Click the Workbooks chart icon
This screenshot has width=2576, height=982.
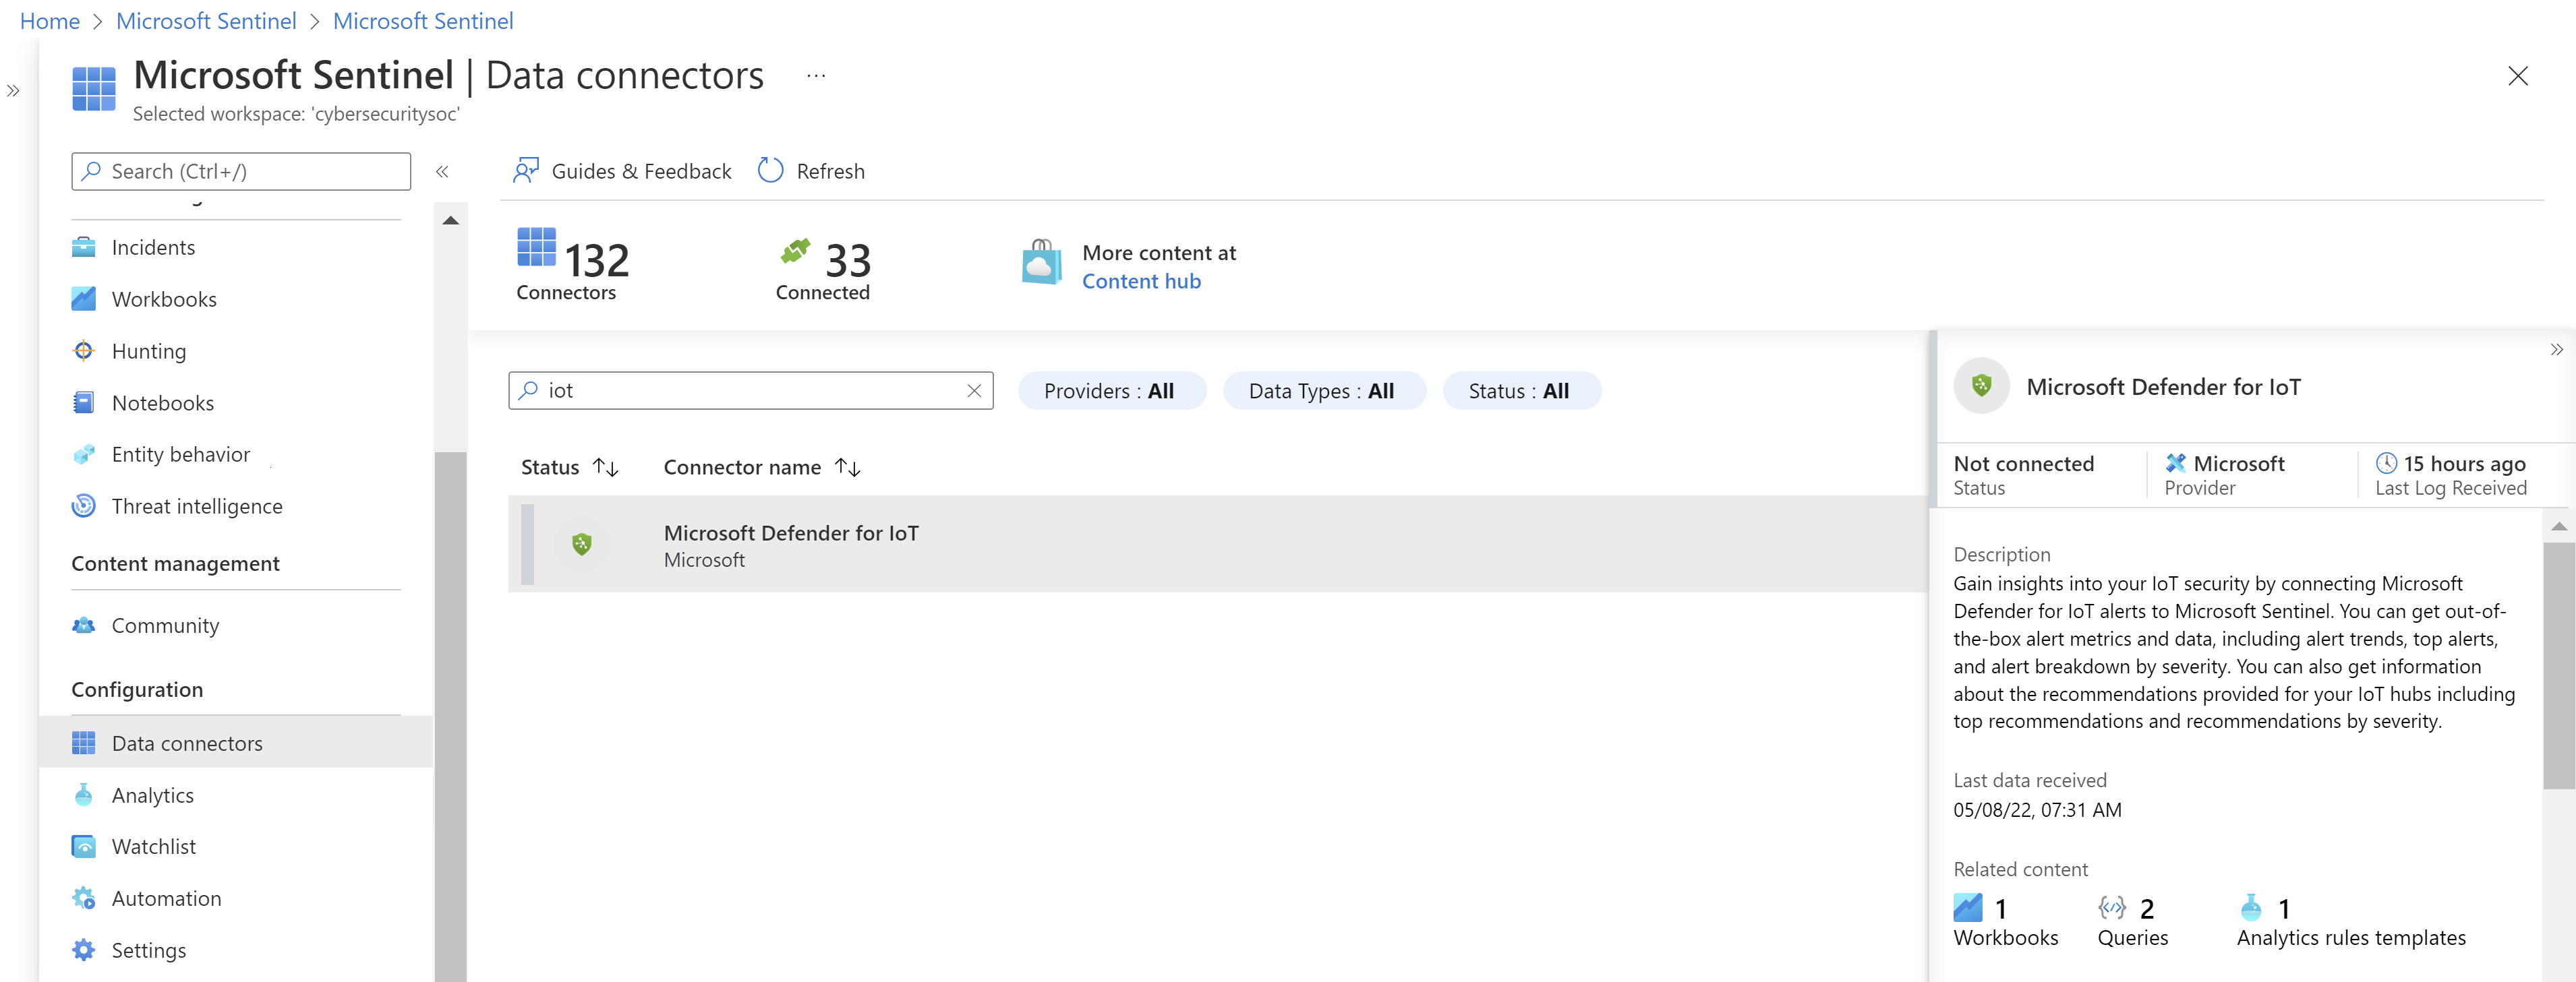click(84, 299)
